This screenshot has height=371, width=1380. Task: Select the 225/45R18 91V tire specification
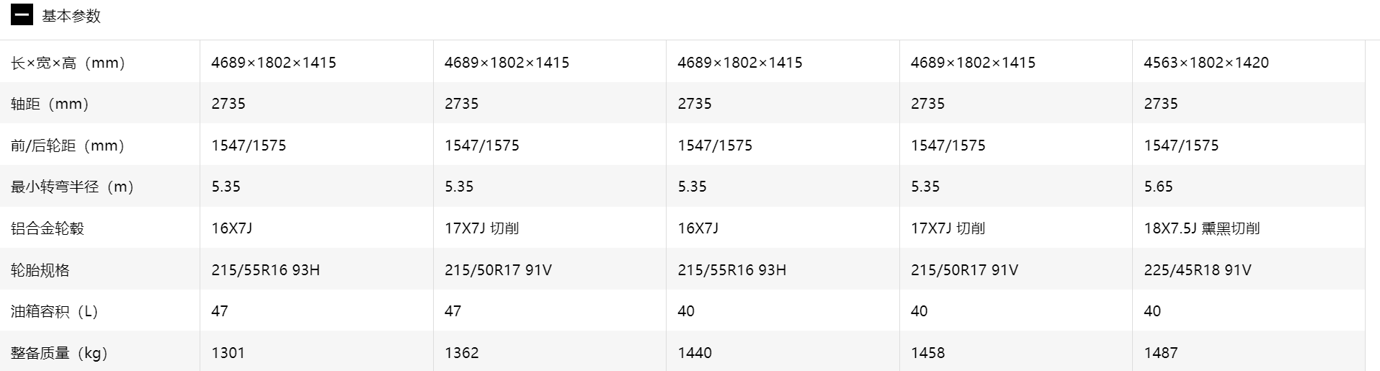click(1197, 270)
